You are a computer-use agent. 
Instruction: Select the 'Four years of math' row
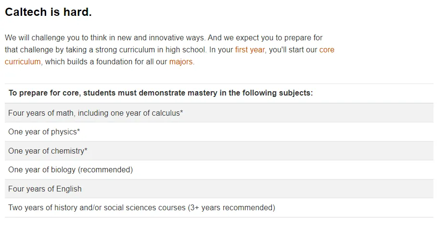pyautogui.click(x=219, y=113)
